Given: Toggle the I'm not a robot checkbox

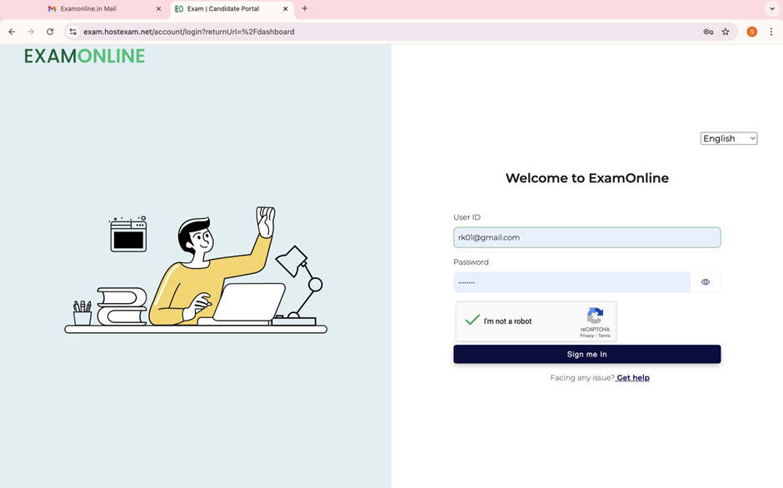Looking at the screenshot, I should [472, 321].
